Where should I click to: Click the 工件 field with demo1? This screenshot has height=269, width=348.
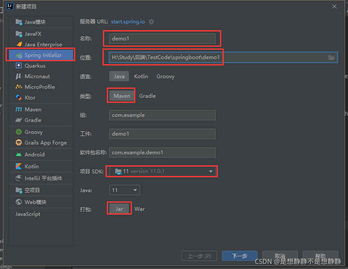click(x=163, y=134)
